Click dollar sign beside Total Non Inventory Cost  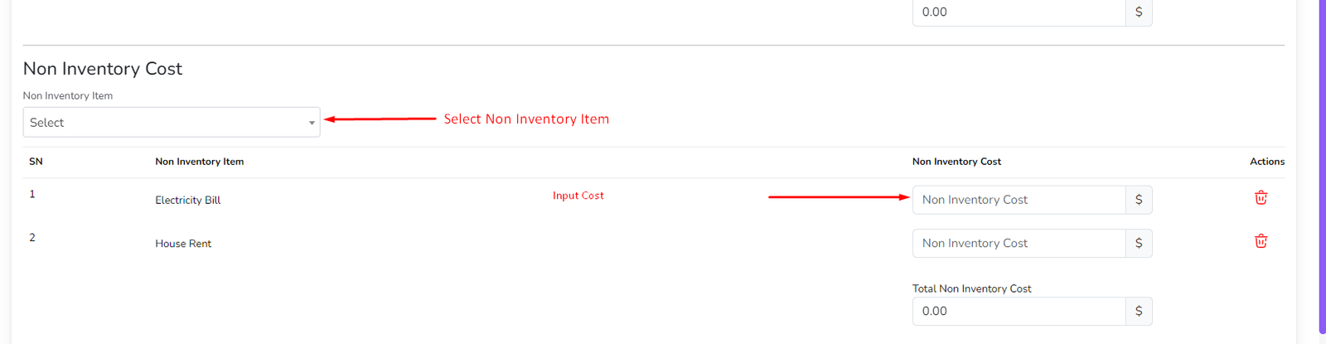pyautogui.click(x=1139, y=311)
